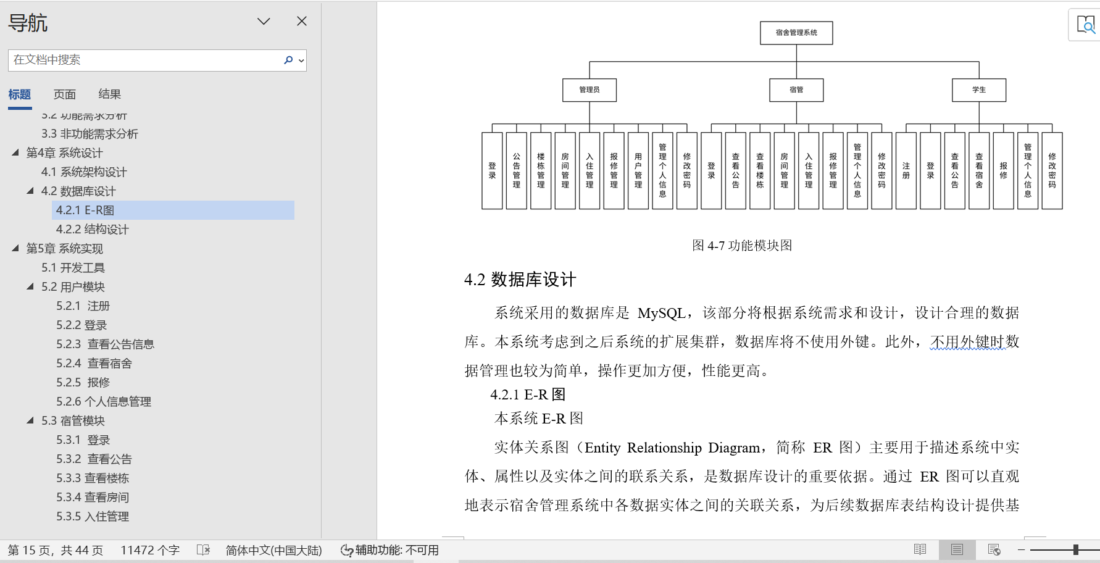This screenshot has height=563, width=1100.
Task: Click the document search icon at top right
Action: pos(1085,25)
